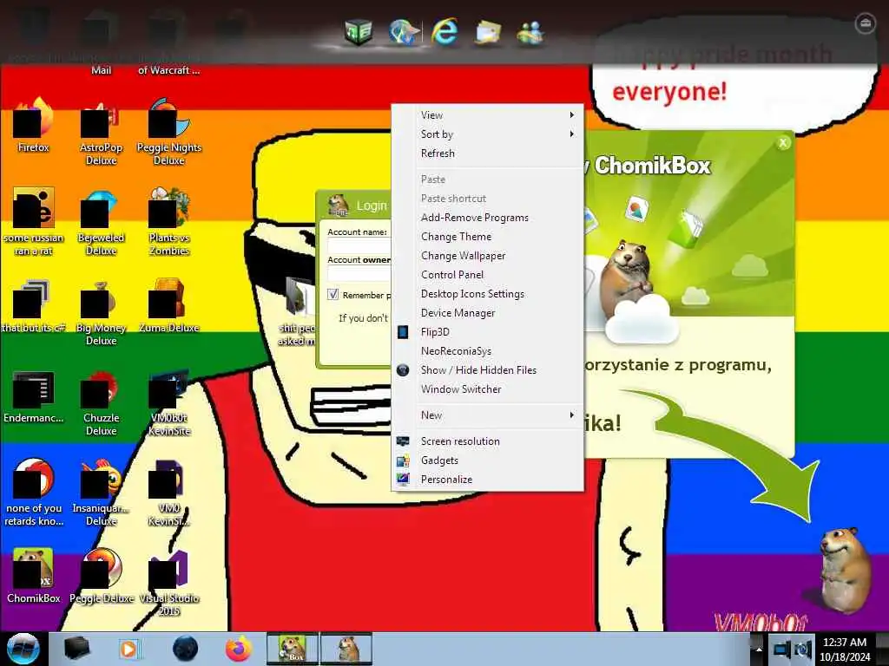Click the network icon in system tray
This screenshot has height=666, width=889.
(x=781, y=650)
